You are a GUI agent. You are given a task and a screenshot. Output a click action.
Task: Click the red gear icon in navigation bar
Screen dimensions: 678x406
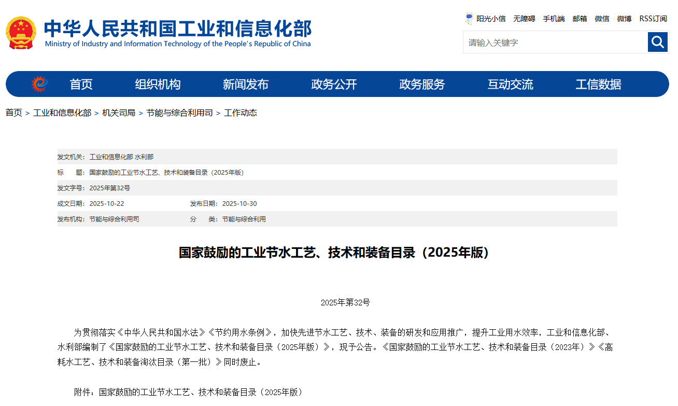coord(39,84)
